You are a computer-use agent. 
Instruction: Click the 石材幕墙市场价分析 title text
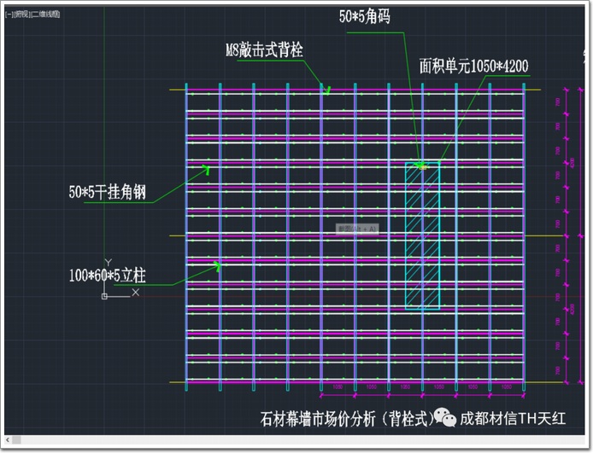(342, 419)
